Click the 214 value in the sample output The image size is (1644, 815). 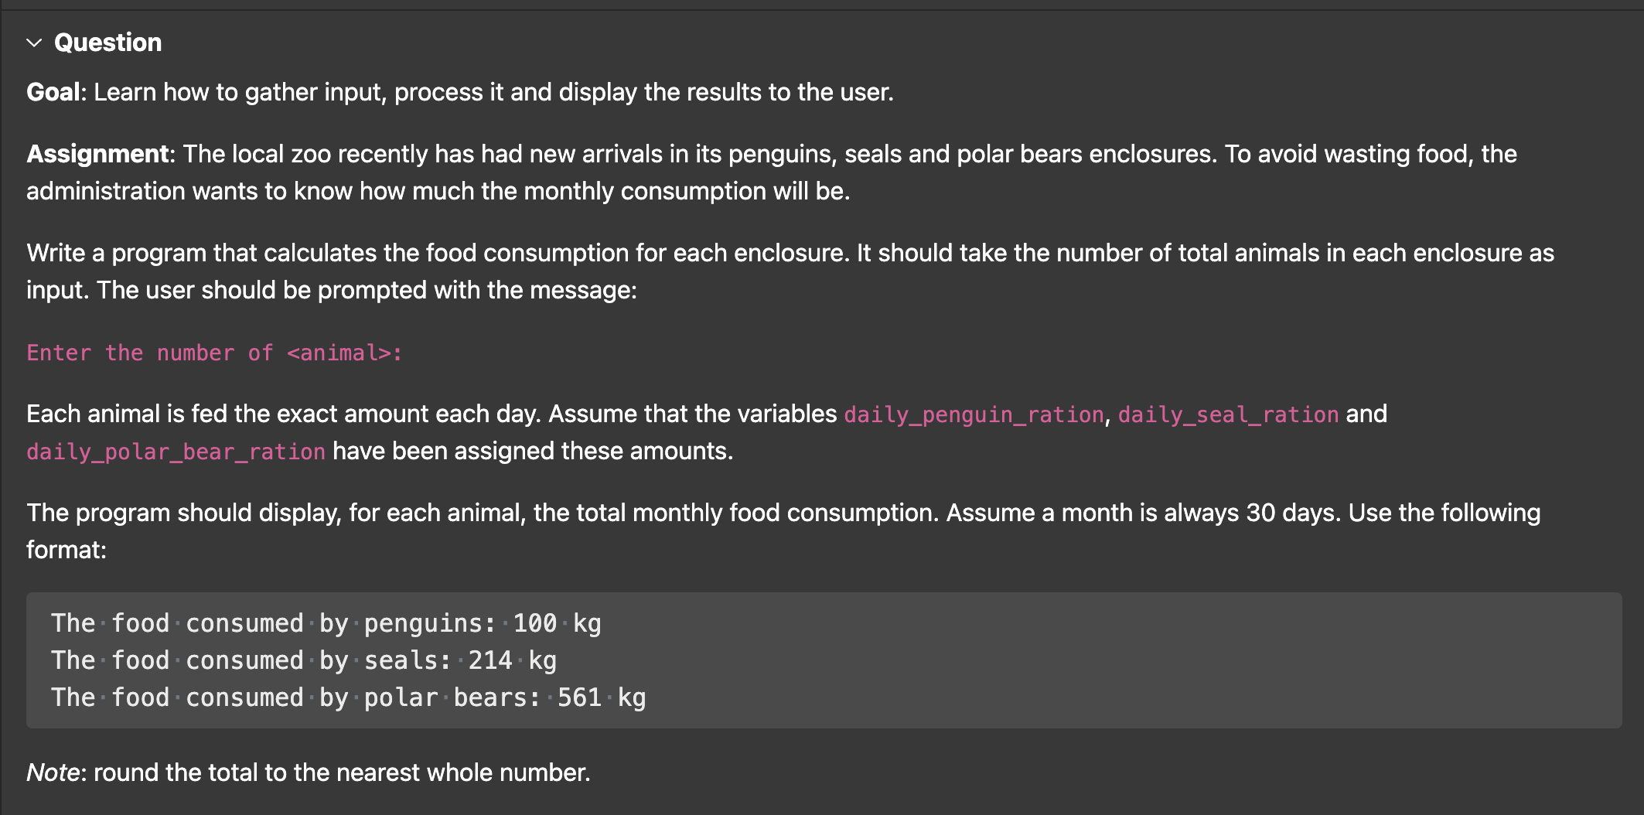[490, 660]
